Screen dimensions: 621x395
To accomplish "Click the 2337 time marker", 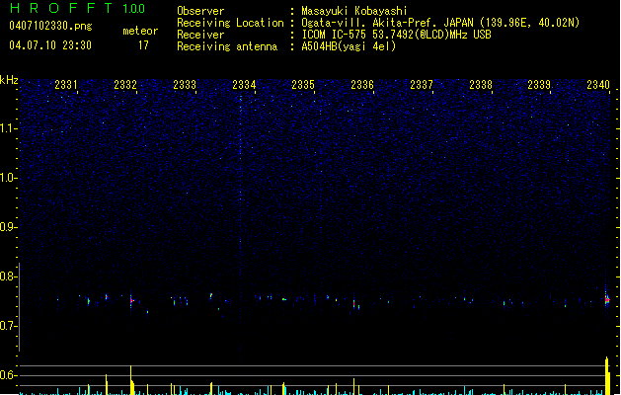I will tap(422, 85).
